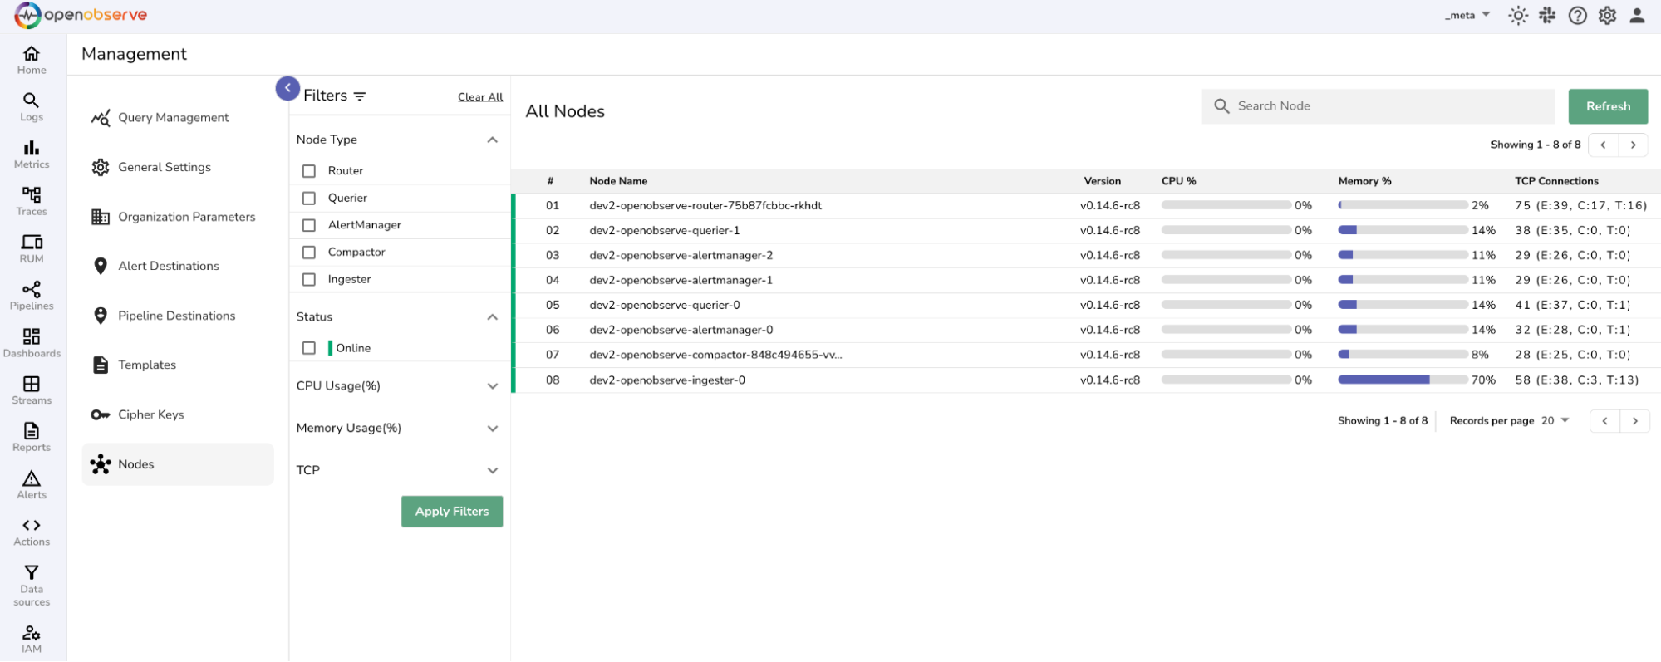Toggle the light/dark theme sun icon

pyautogui.click(x=1517, y=16)
